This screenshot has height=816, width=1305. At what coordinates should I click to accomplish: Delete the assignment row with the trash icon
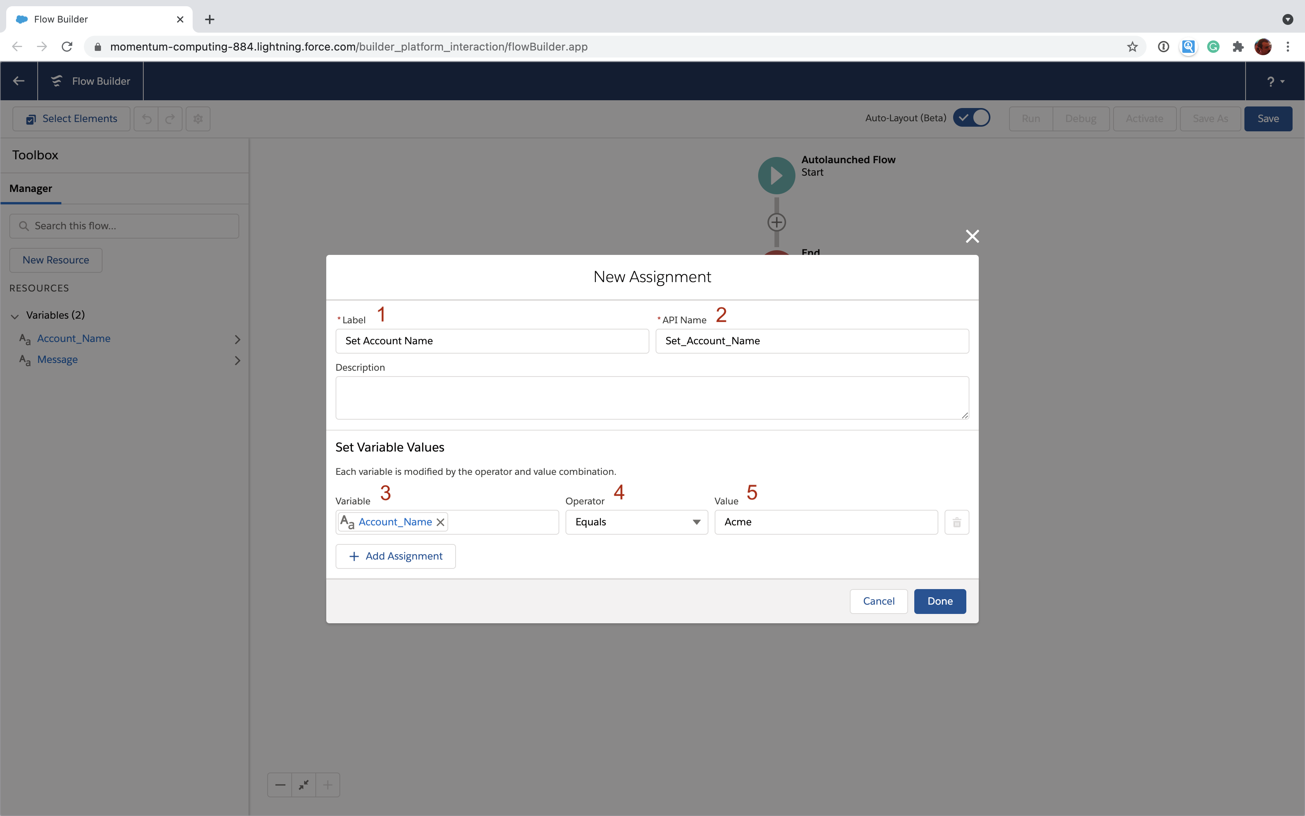pos(956,522)
